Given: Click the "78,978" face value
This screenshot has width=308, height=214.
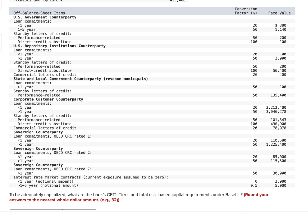Looking at the screenshot, I should [x=279, y=128].
